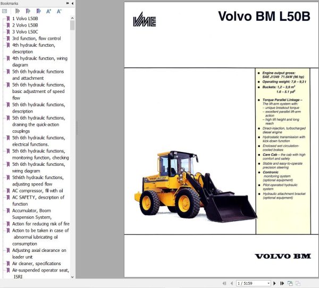Screen dimensions: 319x288
Task: Open 'Action for reducing risk of fire'
Action: point(41,224)
